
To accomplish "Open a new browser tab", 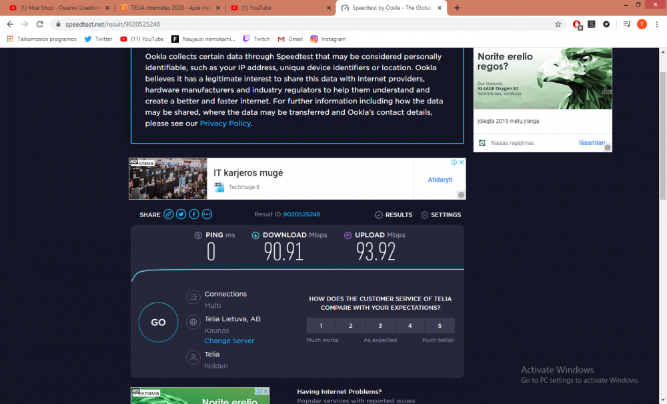I will pos(457,7).
